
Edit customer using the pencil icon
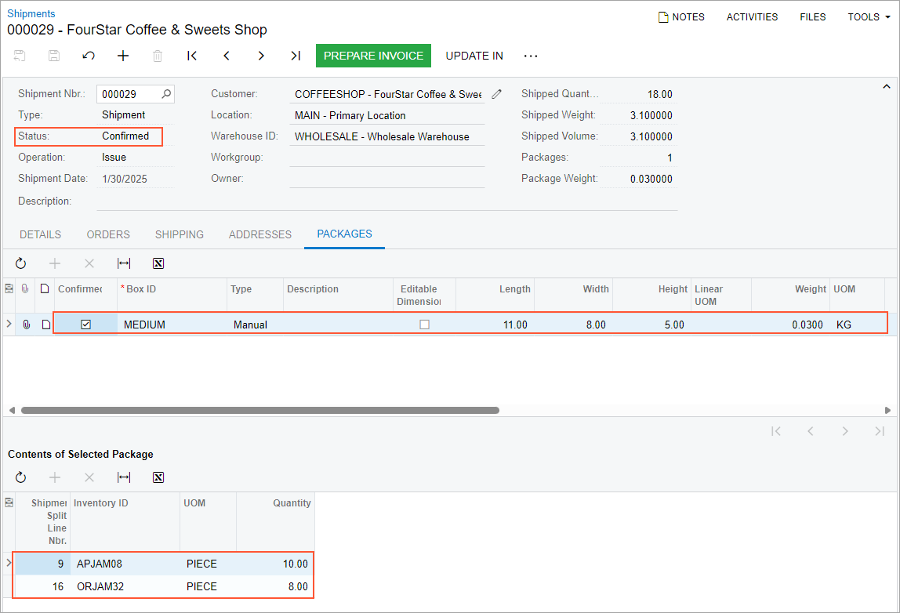click(496, 94)
